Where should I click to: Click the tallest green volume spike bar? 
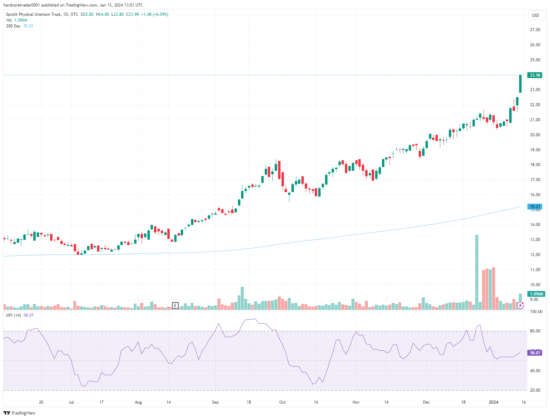[477, 272]
